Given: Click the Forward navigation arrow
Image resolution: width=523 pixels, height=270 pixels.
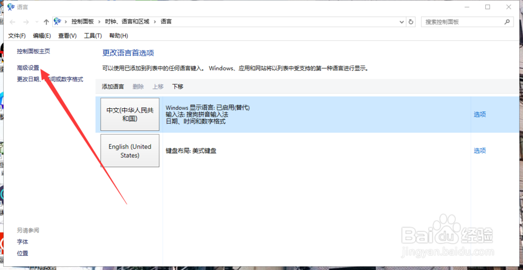Looking at the screenshot, I should [26, 22].
